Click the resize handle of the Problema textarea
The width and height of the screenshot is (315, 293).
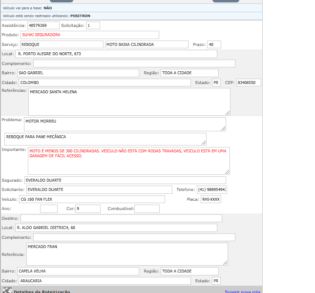tap(223, 129)
